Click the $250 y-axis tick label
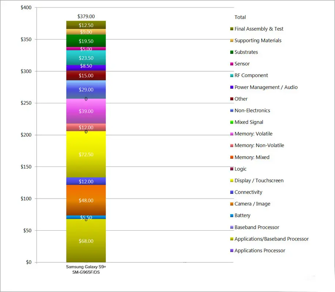This screenshot has width=335, height=292. point(26,103)
